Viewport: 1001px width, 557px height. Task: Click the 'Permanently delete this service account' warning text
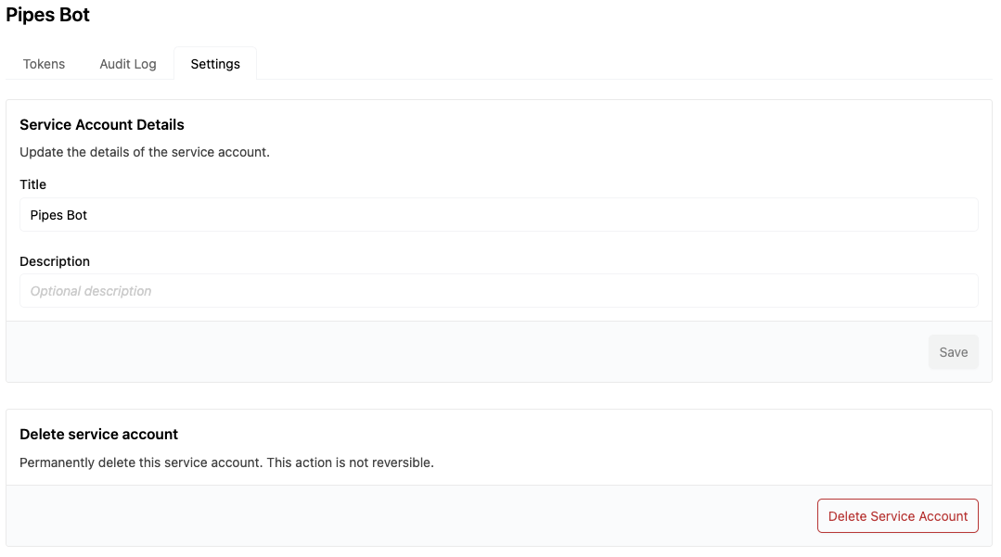(x=140, y=462)
